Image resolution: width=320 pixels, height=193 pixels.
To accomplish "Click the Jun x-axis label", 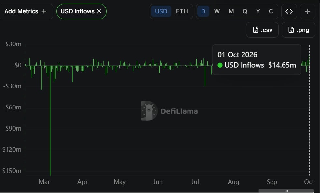I will [158, 182].
